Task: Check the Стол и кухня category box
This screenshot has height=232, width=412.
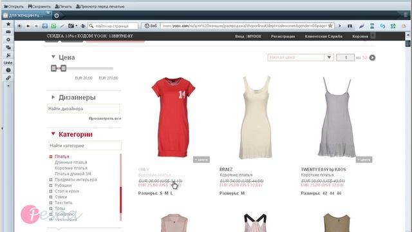Action: [51, 191]
